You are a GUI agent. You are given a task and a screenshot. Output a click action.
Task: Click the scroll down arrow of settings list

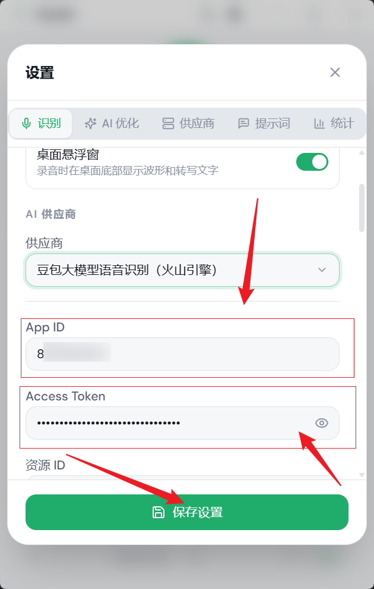362,475
